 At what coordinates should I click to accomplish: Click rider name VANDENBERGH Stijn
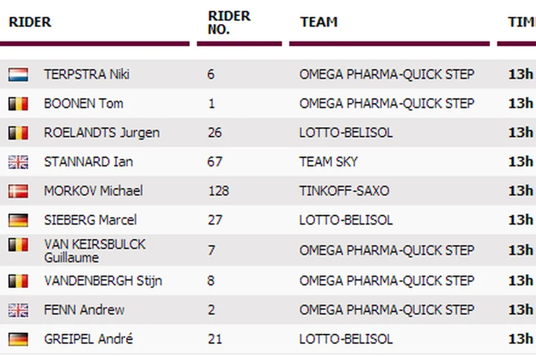click(103, 280)
